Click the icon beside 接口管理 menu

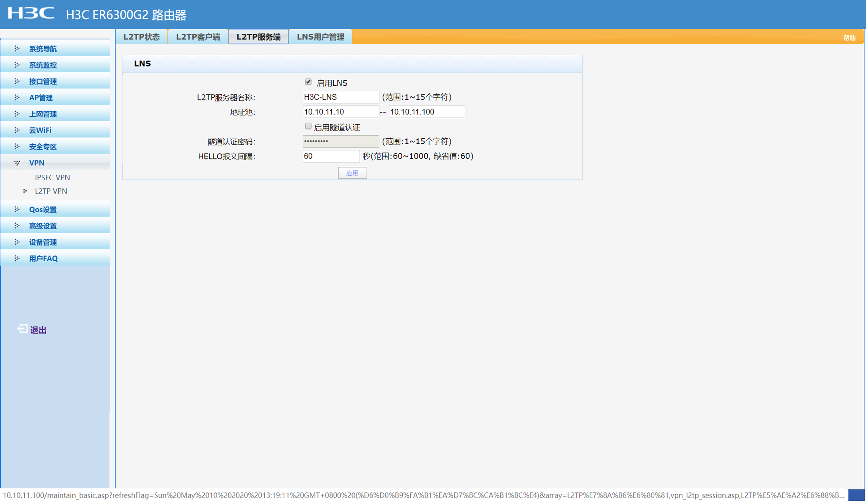pyautogui.click(x=17, y=81)
